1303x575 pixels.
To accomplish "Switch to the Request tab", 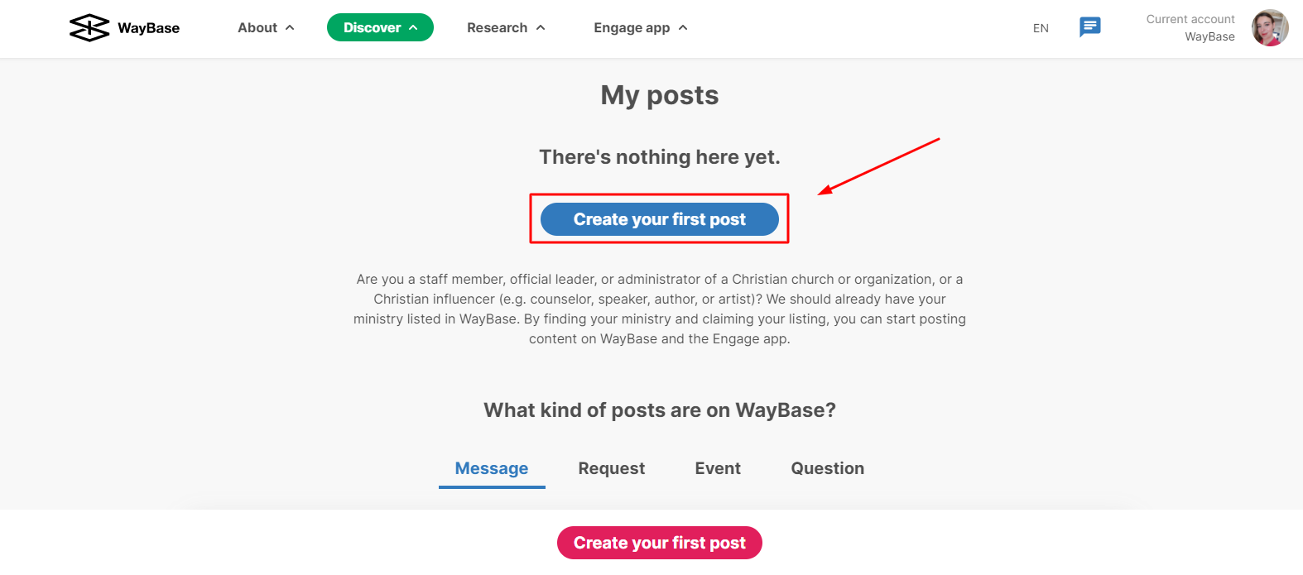I will [x=612, y=468].
